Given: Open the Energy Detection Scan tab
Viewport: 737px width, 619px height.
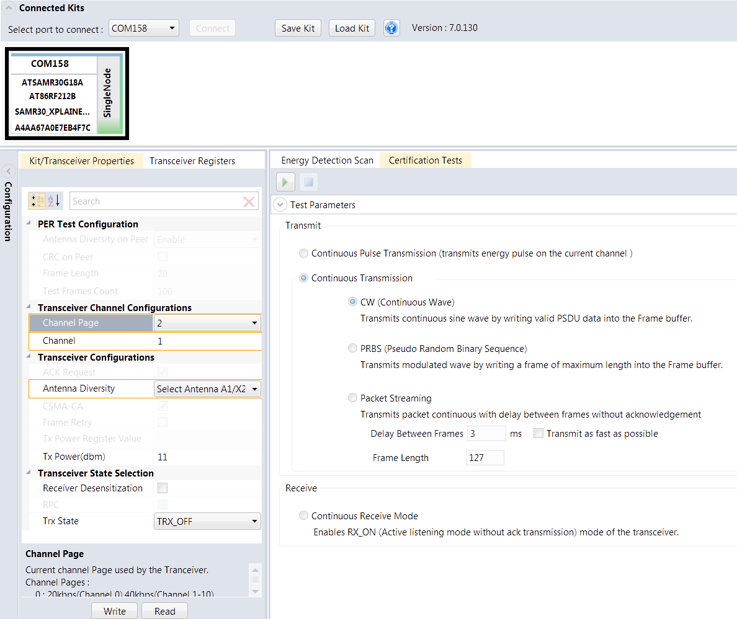Looking at the screenshot, I should click(x=327, y=160).
